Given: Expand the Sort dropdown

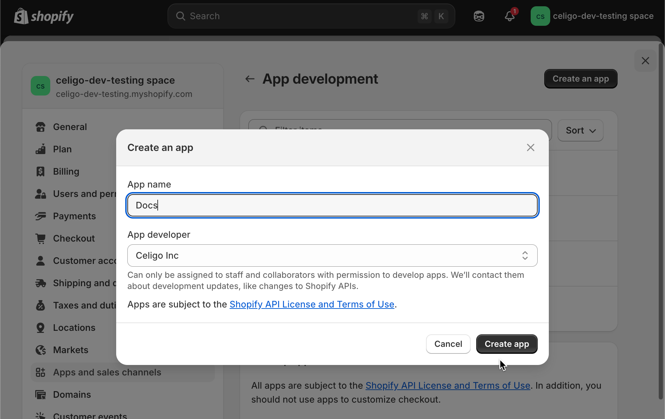Looking at the screenshot, I should 580,130.
